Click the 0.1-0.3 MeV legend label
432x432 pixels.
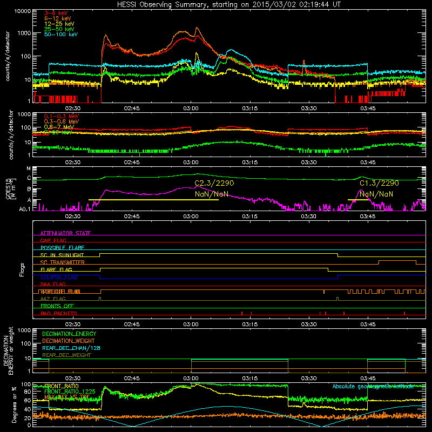pos(62,116)
